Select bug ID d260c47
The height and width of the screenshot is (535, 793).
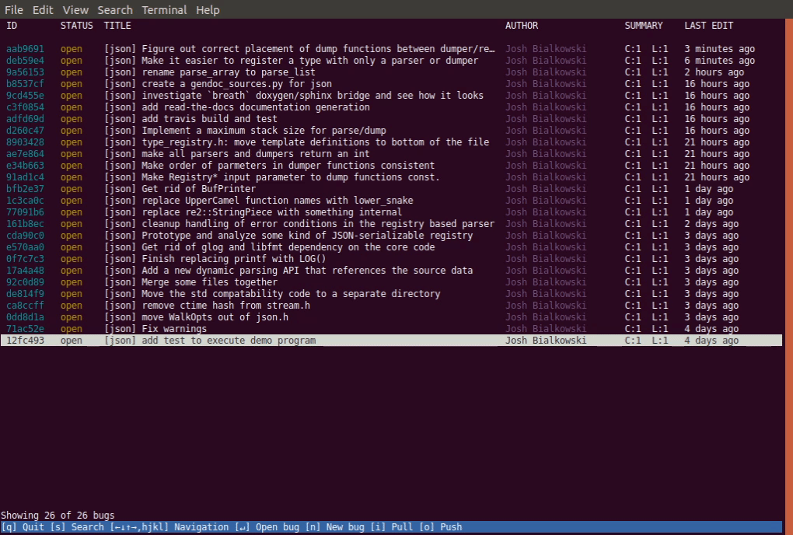click(x=25, y=131)
